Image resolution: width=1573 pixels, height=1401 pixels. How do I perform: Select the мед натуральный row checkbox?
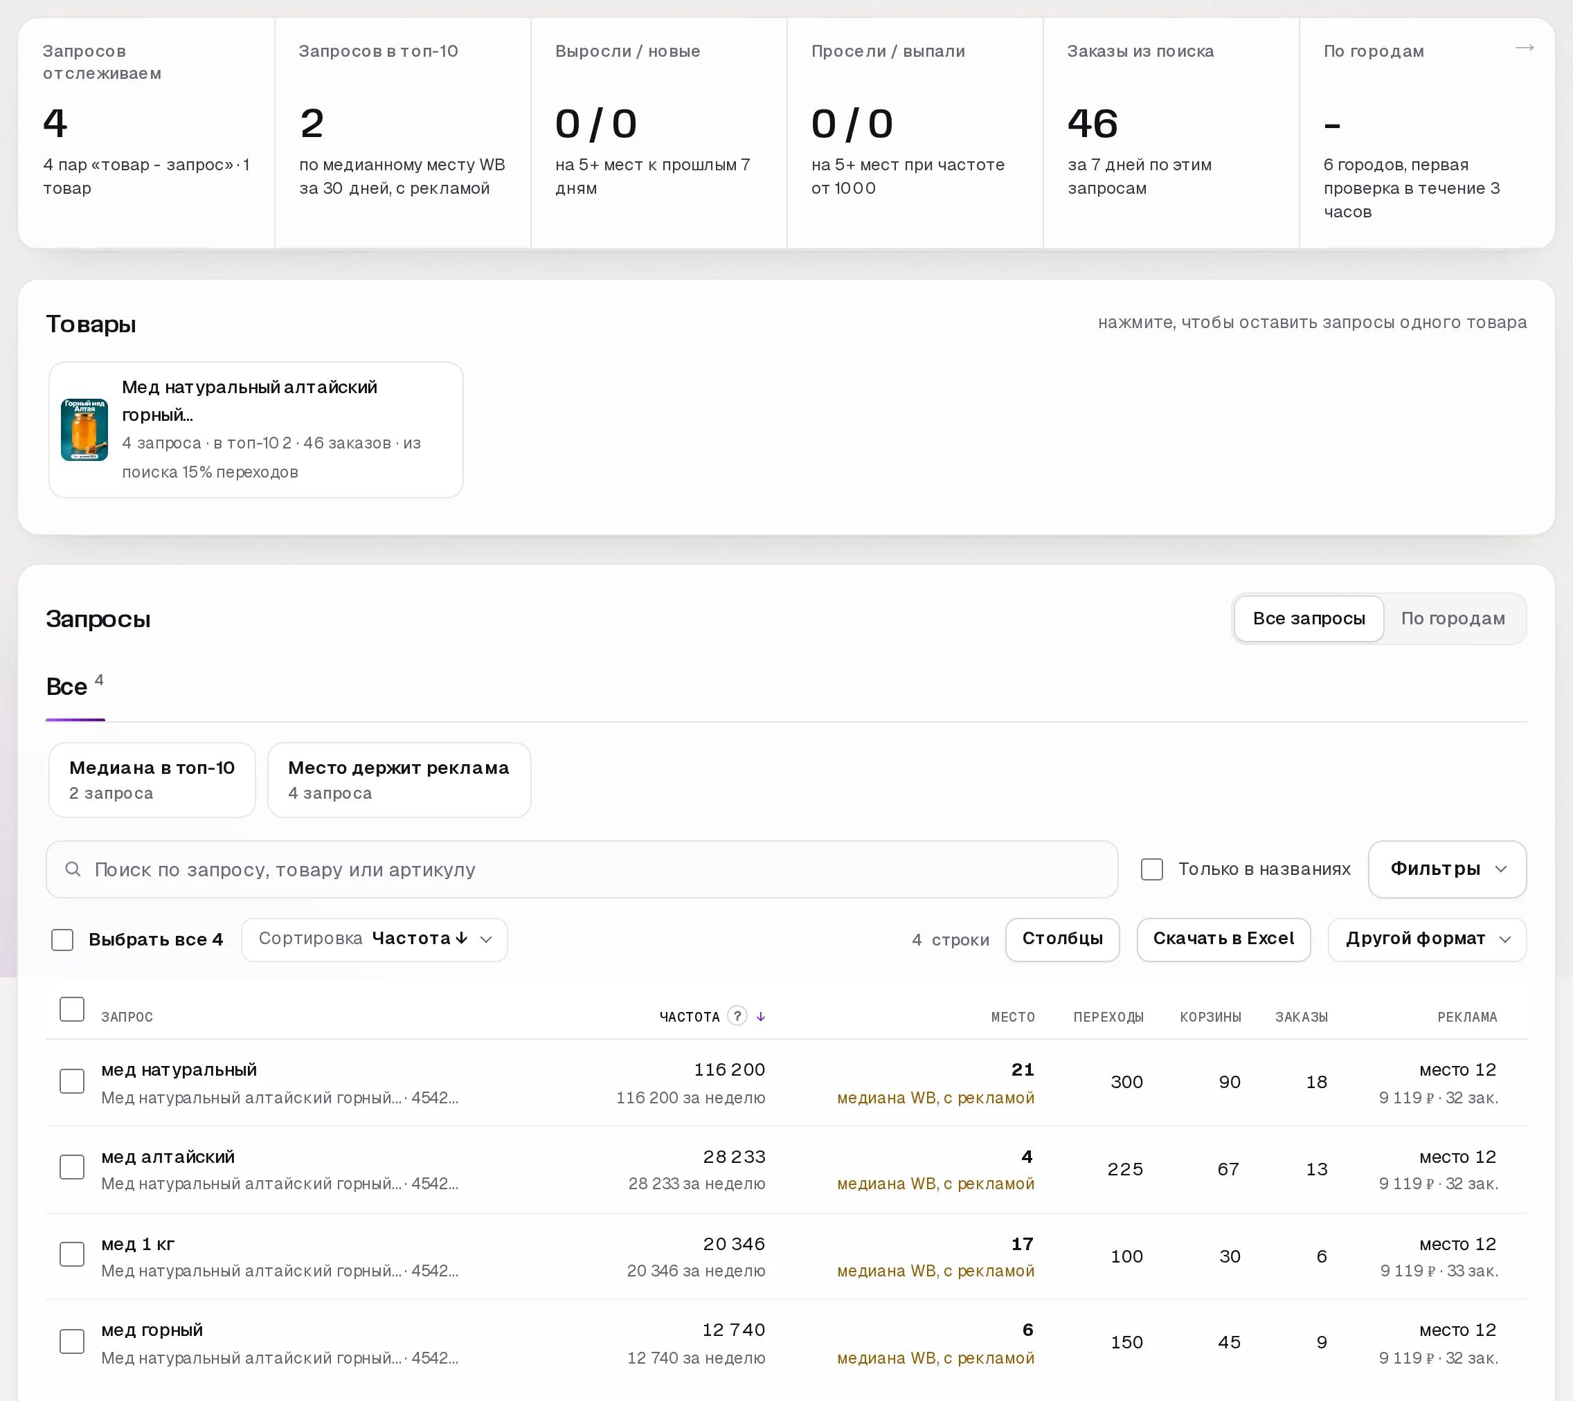[73, 1081]
